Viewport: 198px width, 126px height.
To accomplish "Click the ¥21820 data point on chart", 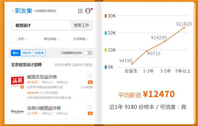I will pos(184,27).
